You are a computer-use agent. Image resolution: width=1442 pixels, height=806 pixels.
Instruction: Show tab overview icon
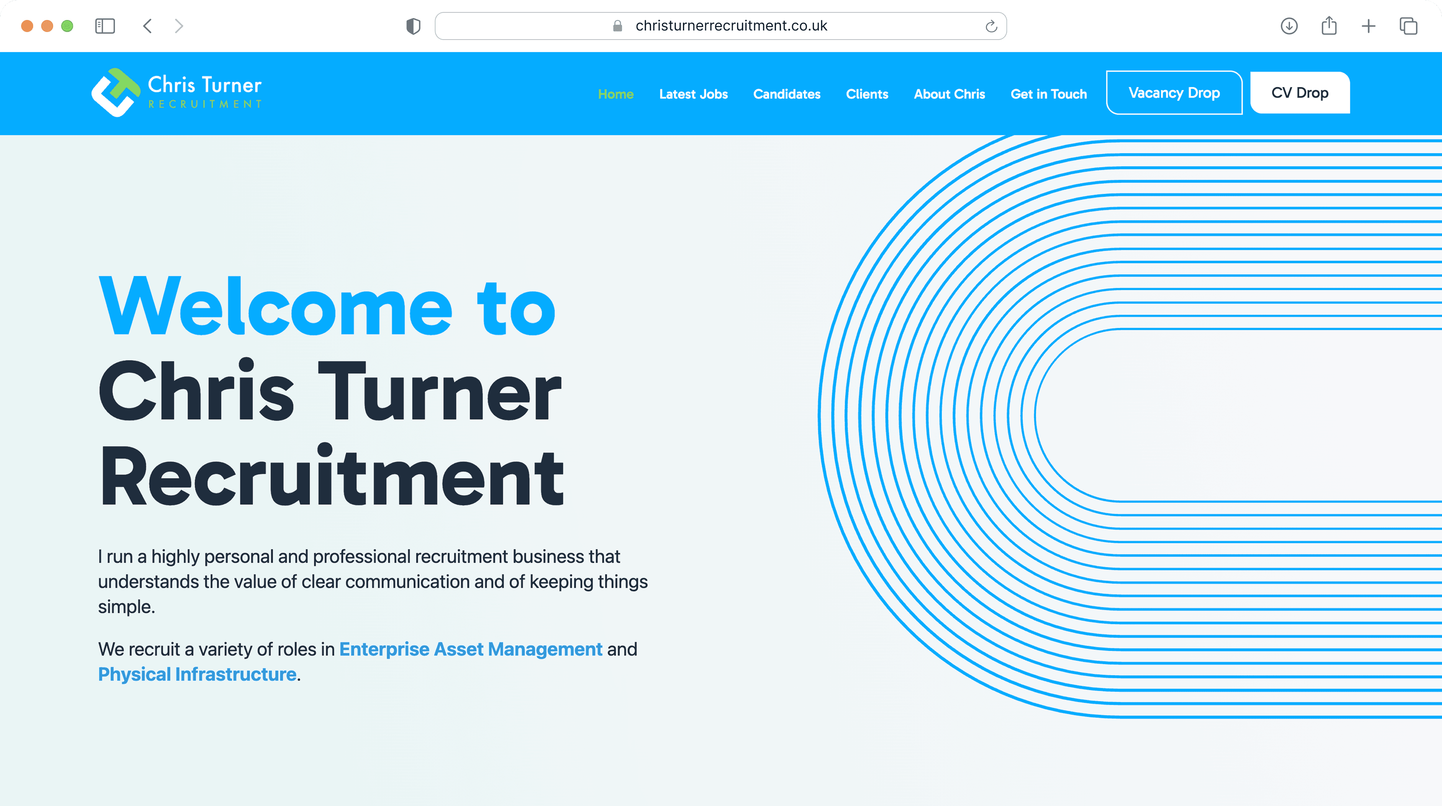[x=1408, y=26]
